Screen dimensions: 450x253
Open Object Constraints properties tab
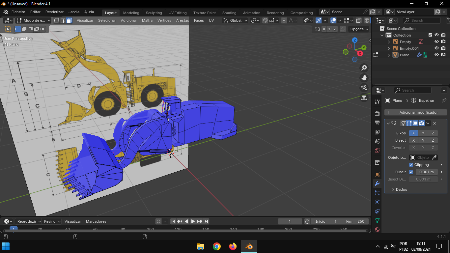(x=377, y=211)
